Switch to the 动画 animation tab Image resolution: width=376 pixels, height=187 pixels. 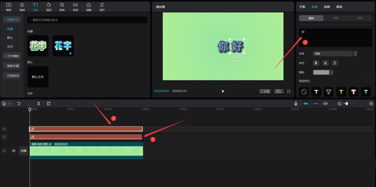click(x=327, y=7)
